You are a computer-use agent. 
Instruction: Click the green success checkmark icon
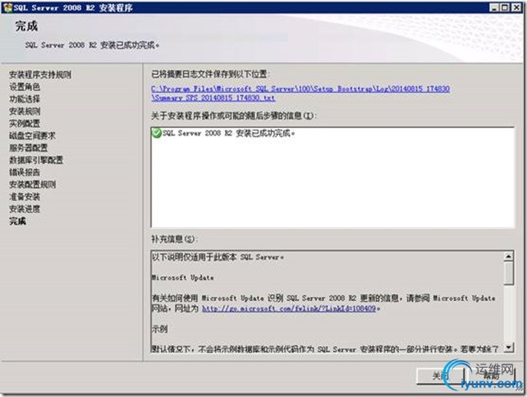[x=157, y=133]
